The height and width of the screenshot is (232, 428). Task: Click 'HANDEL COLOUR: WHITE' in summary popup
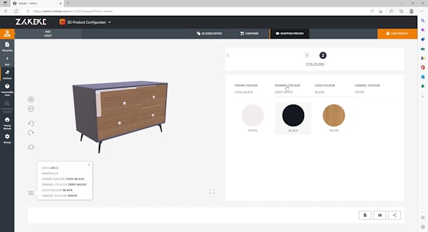[x=60, y=195]
